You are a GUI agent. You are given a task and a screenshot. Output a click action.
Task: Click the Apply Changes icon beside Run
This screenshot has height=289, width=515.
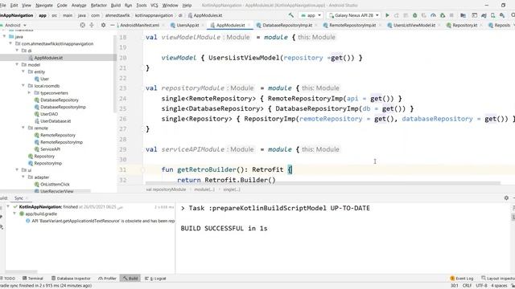[397, 15]
